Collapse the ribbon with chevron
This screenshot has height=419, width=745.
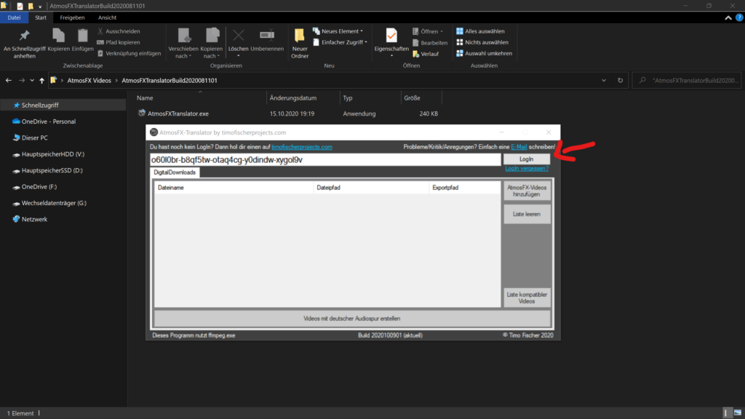728,17
